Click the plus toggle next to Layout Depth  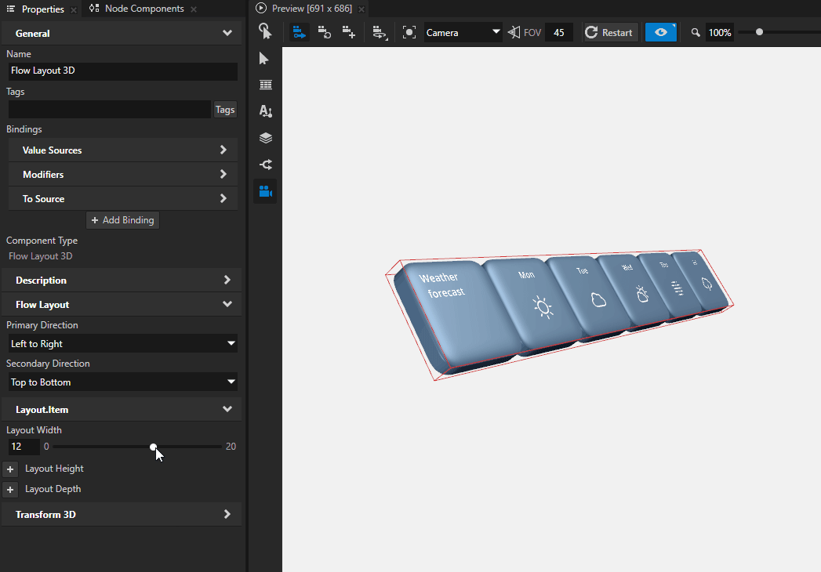[x=10, y=489]
